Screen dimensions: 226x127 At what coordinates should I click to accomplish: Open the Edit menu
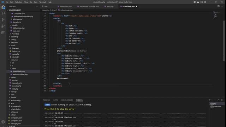click(12, 2)
